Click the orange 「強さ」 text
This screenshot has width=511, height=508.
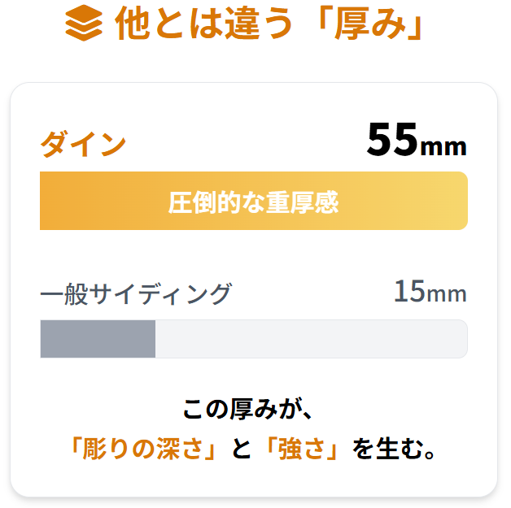pyautogui.click(x=302, y=448)
